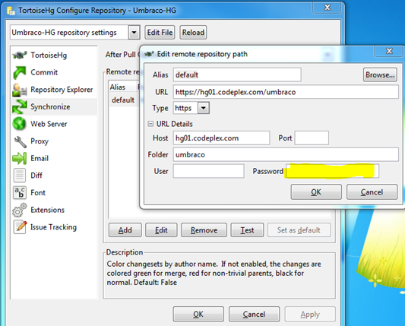Click the Password input field

pos(332,171)
